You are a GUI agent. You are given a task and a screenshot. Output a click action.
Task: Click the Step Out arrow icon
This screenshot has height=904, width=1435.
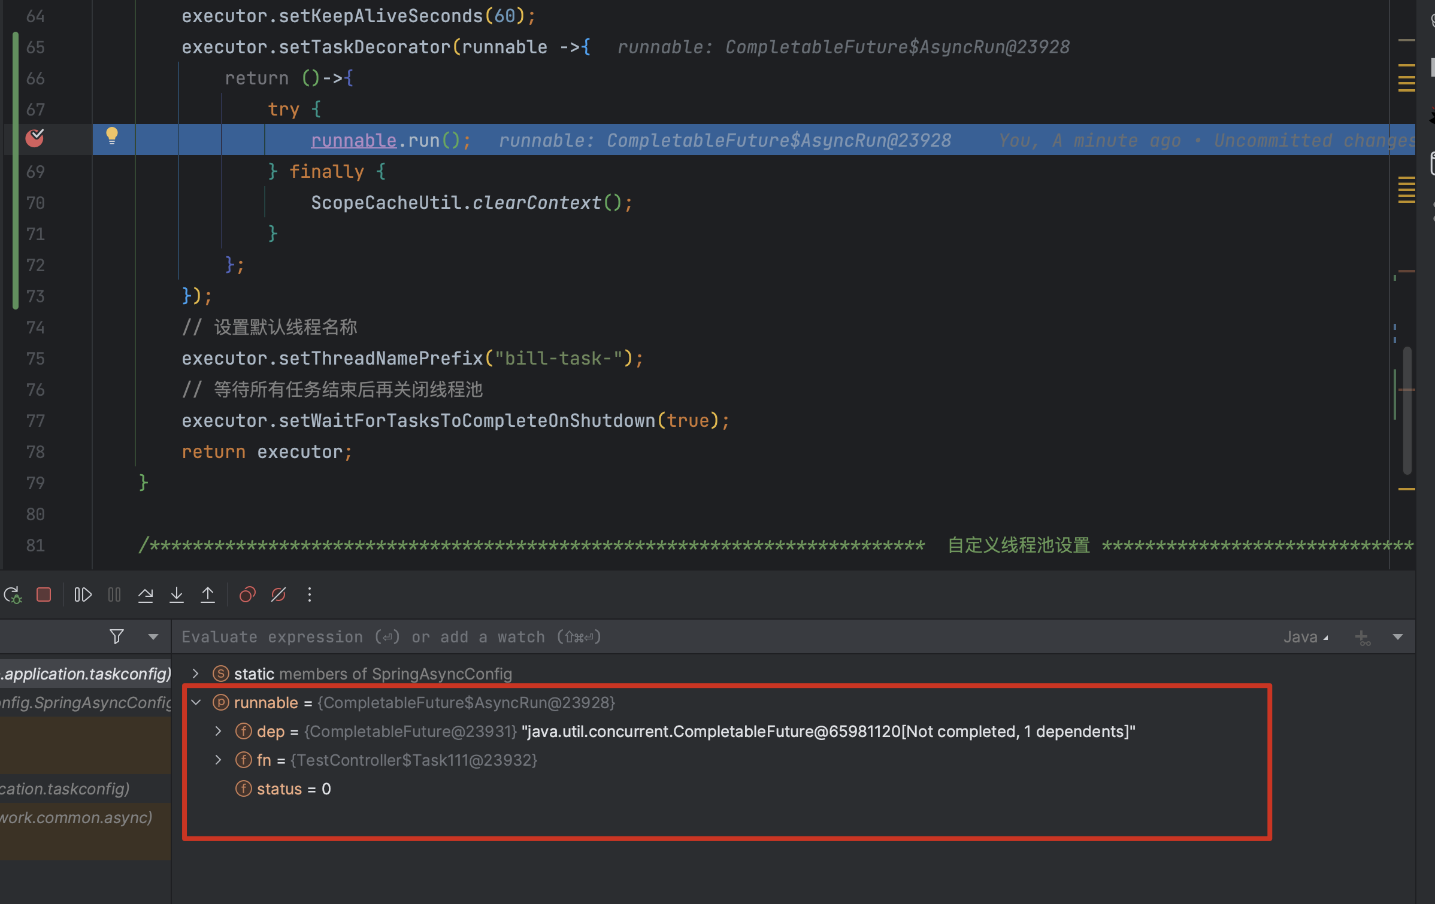(x=208, y=594)
